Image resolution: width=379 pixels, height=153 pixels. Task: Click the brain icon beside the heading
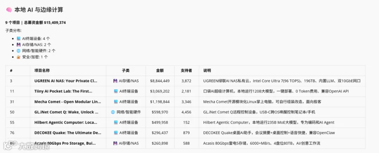9,10
